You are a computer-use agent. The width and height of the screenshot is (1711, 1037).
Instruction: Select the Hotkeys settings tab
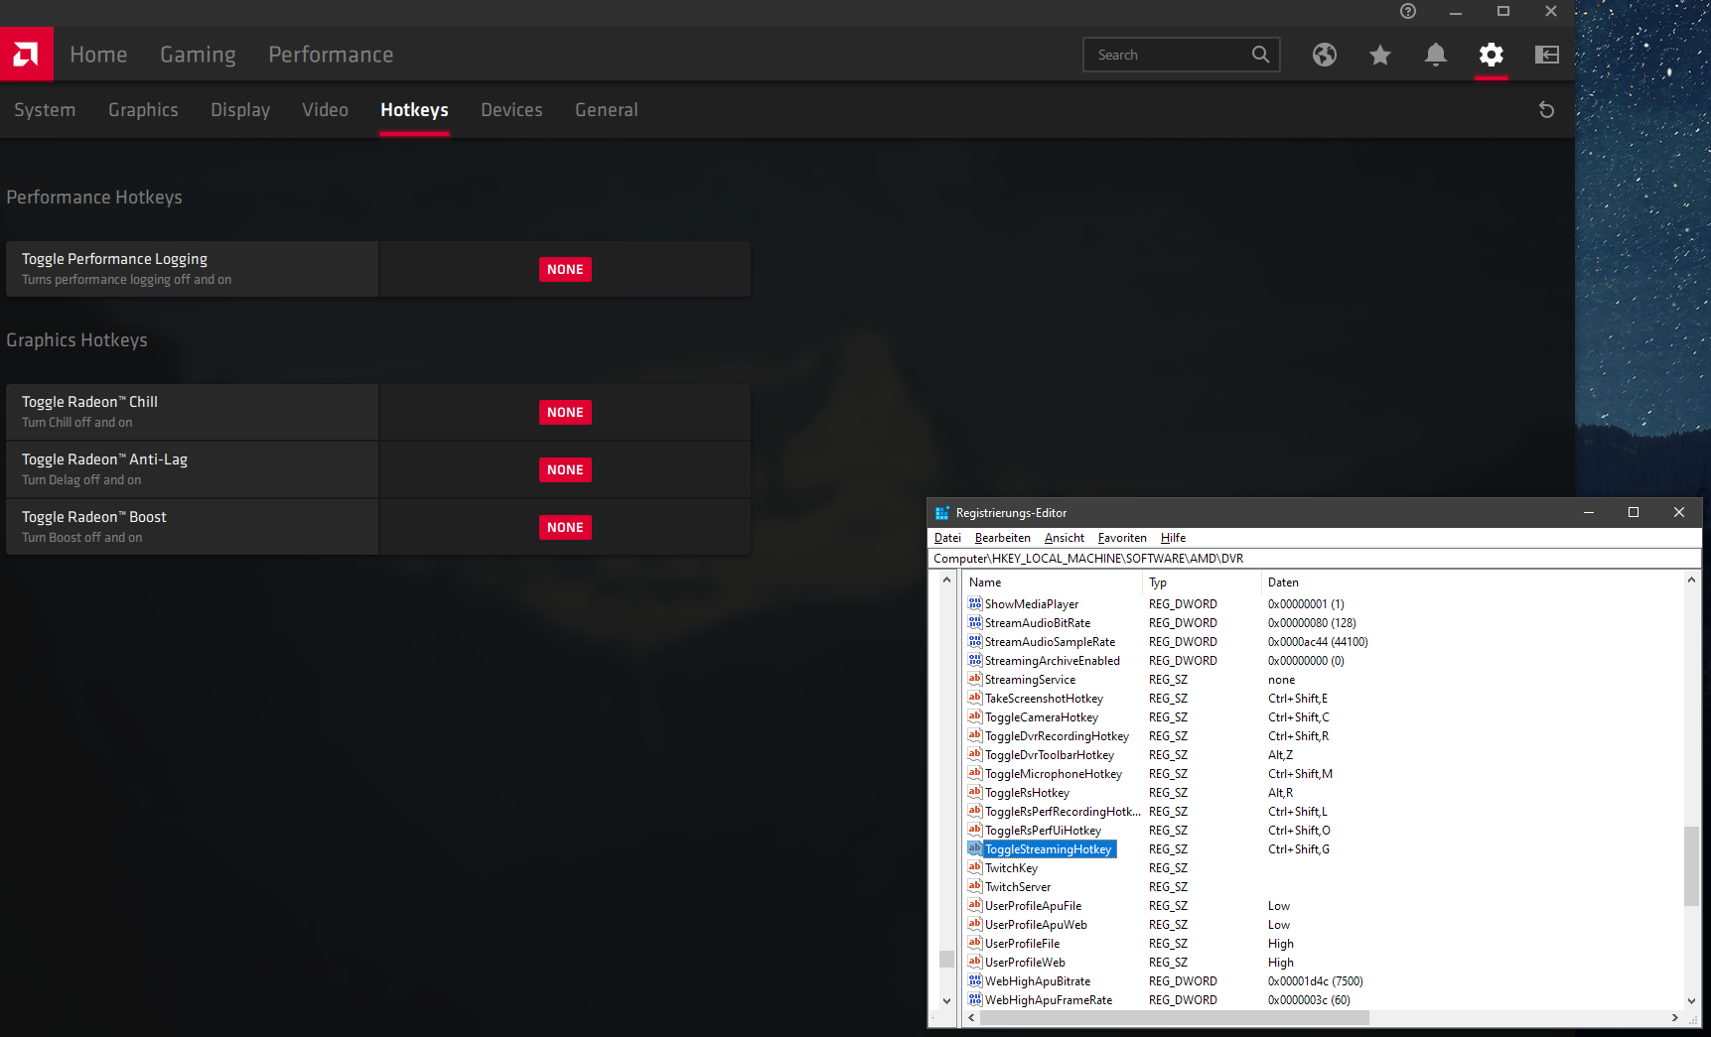(414, 110)
